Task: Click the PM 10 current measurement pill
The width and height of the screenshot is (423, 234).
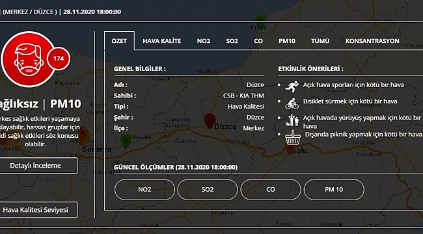Action: 334,190
